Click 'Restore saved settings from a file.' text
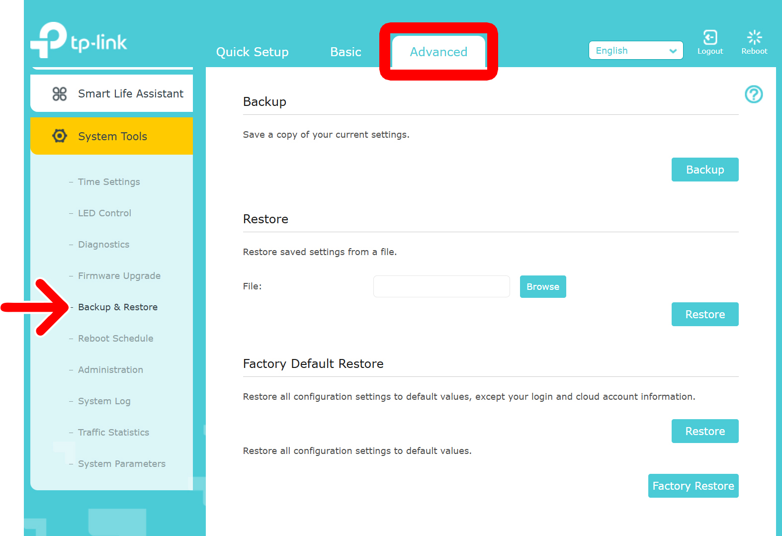782x536 pixels. (320, 252)
